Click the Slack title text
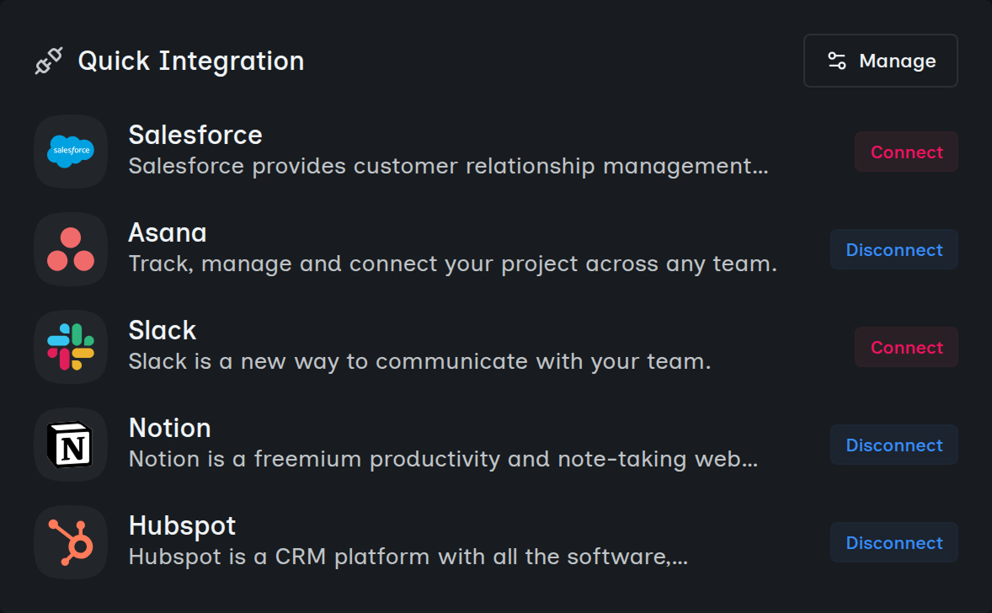The image size is (992, 613). click(162, 330)
